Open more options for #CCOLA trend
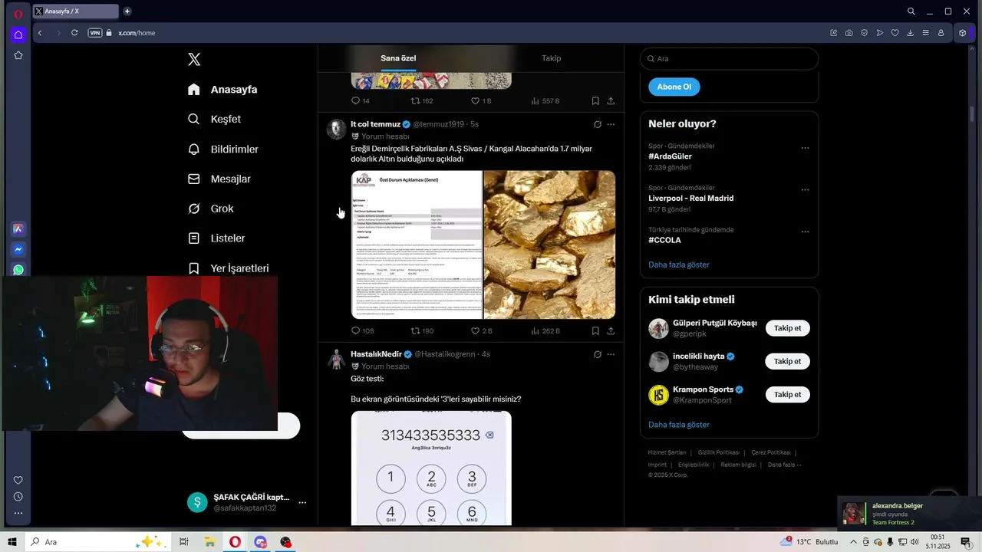The height and width of the screenshot is (552, 982). tap(805, 231)
